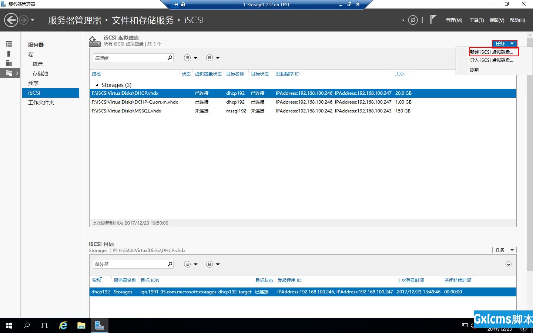Click the lock icon in VM connection bar
This screenshot has width=533, height=333.
183,4
